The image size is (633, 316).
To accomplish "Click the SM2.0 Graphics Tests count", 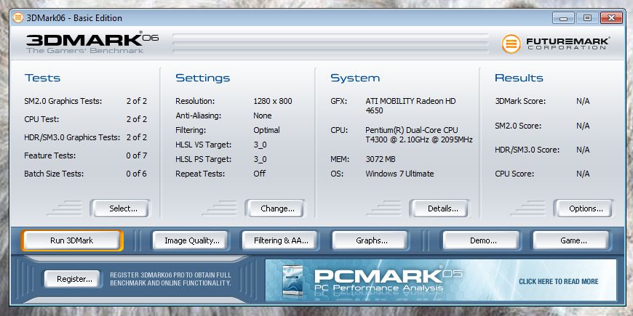I will [137, 101].
